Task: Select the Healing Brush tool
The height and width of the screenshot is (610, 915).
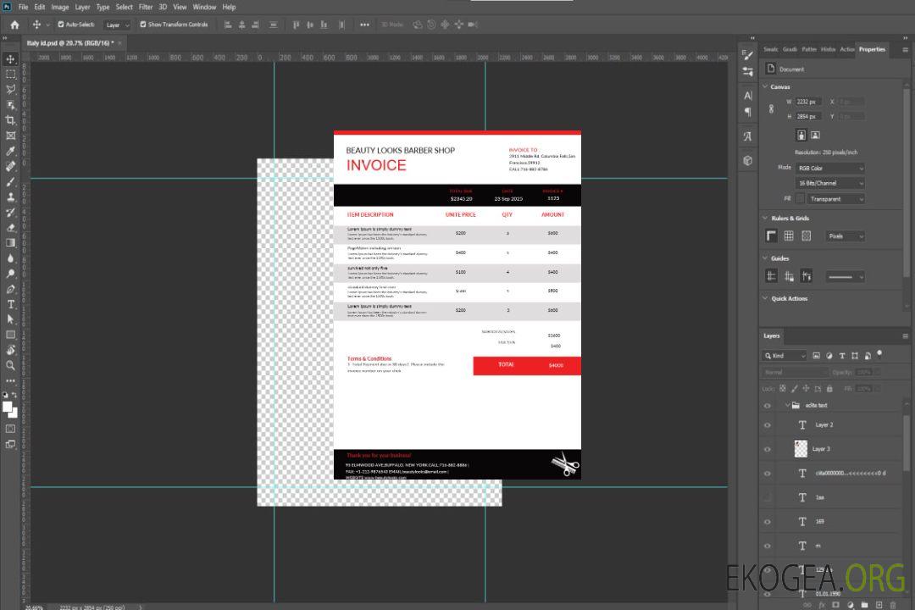Action: pyautogui.click(x=10, y=166)
